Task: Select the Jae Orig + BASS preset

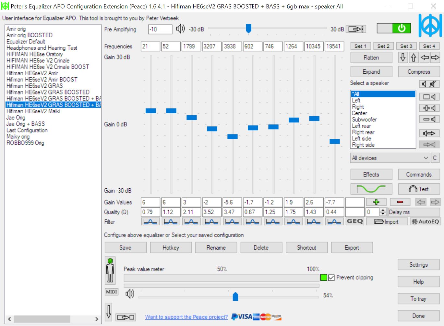Action: pos(26,124)
